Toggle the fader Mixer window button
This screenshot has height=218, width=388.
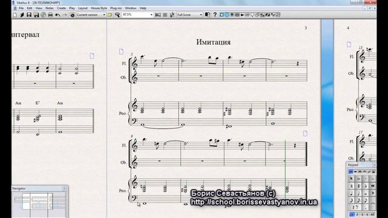pyautogui.click(x=247, y=15)
